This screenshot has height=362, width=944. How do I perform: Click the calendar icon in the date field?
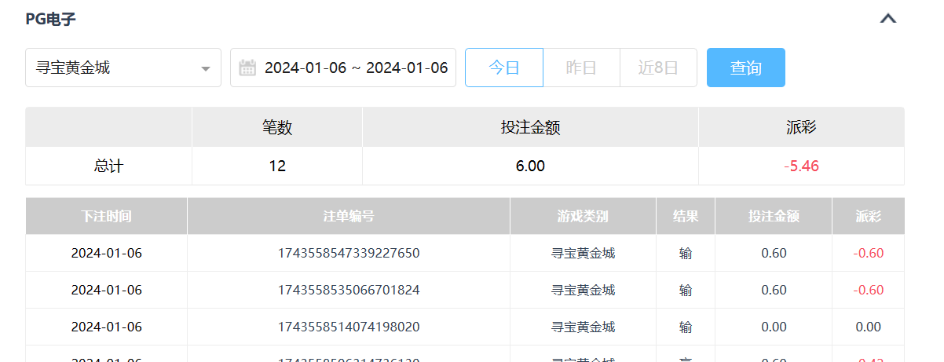[x=247, y=68]
